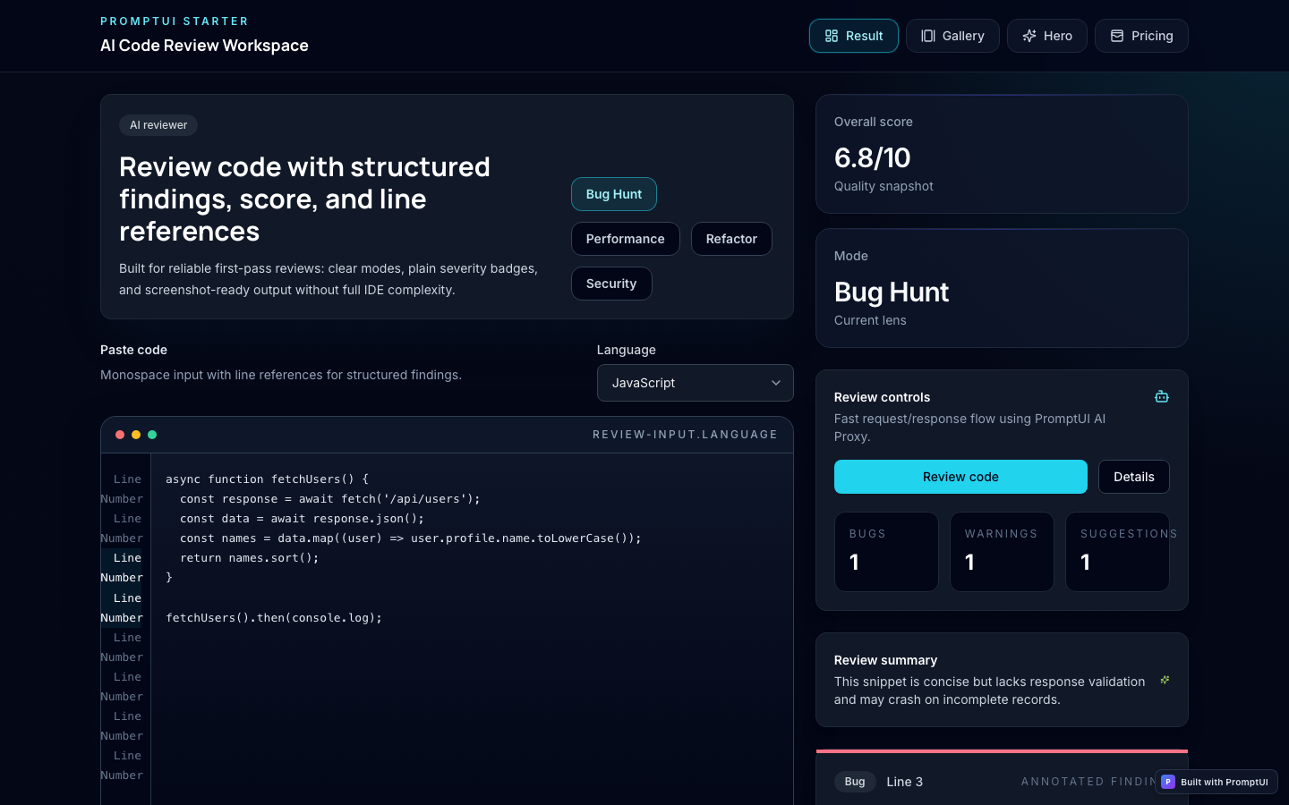Click the 'Line 3' reference text

904,782
